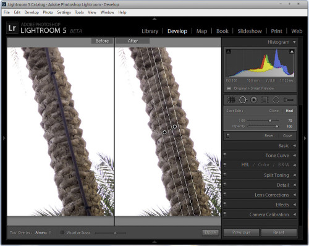Click the Previous button
The height and width of the screenshot is (246, 309).
241,232
